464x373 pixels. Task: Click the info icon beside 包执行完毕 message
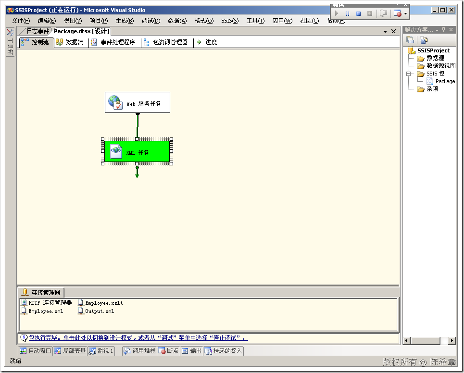click(x=24, y=337)
